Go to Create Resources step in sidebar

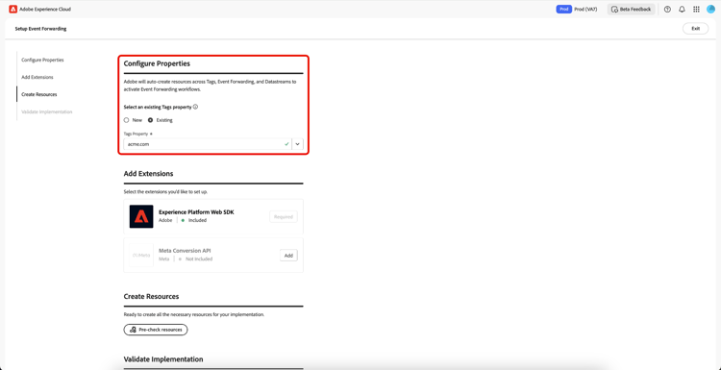[39, 94]
